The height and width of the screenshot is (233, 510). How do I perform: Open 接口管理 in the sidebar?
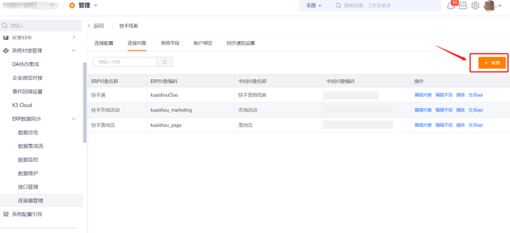(x=28, y=187)
